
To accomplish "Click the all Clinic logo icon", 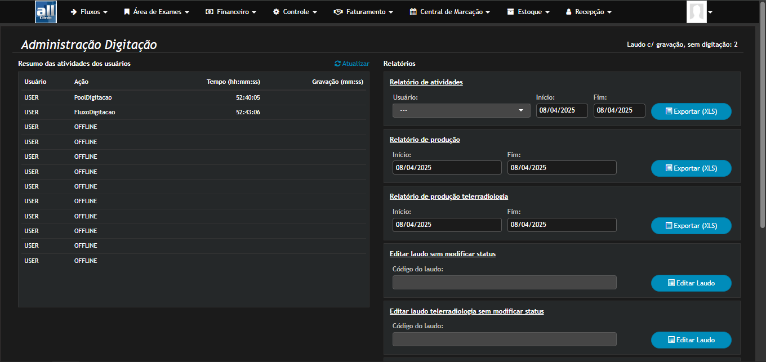I will click(x=46, y=11).
